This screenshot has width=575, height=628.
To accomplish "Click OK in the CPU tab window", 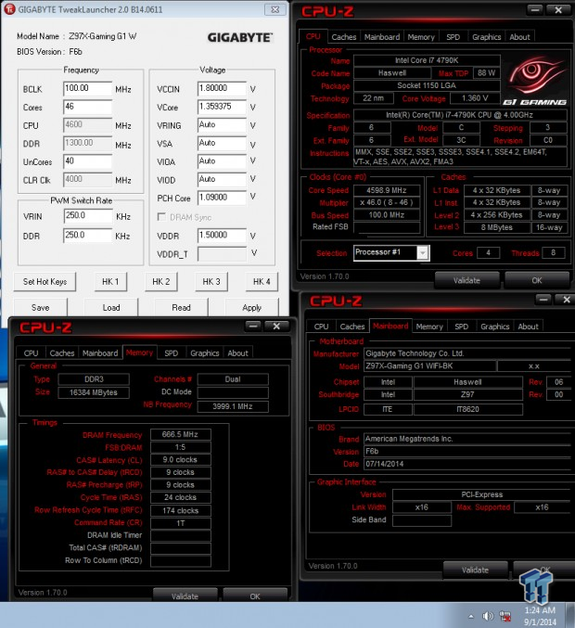I will click(537, 280).
